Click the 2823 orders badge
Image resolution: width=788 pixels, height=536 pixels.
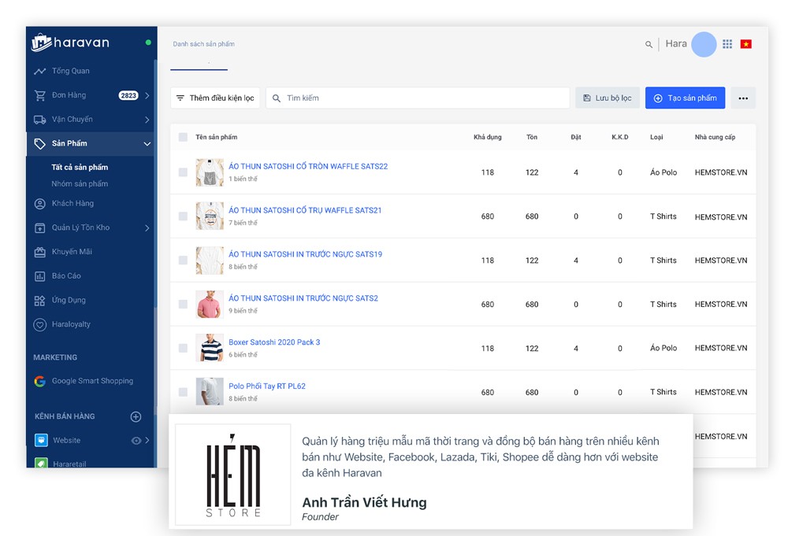coord(128,95)
